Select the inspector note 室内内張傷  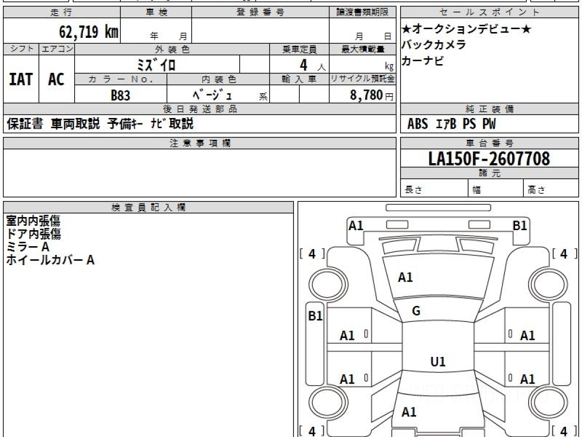coord(33,221)
